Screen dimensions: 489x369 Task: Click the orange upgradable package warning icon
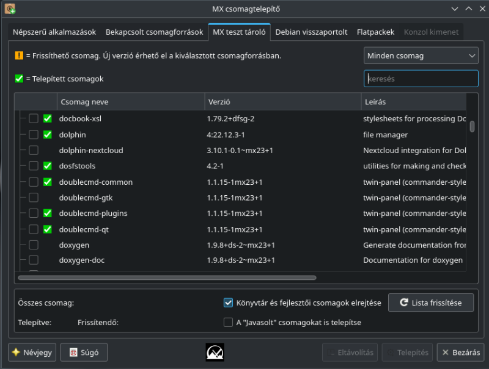tap(19, 56)
